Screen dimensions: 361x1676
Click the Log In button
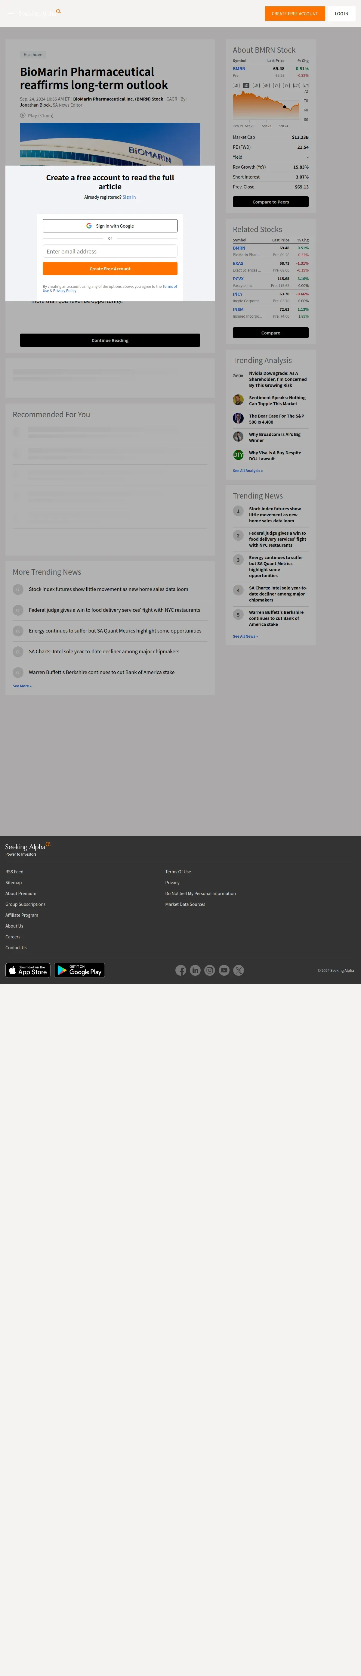[x=341, y=14]
